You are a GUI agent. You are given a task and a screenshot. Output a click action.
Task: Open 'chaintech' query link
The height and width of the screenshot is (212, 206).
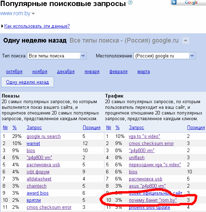click(x=37, y=186)
